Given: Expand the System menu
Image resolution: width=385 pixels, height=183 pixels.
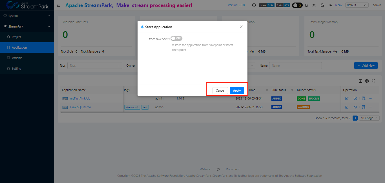Looking at the screenshot, I should (x=27, y=16).
